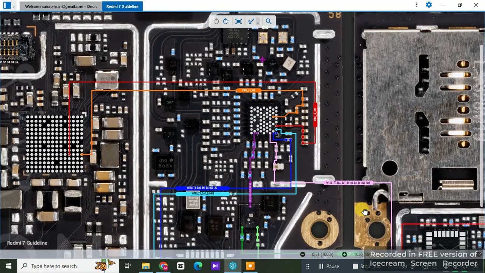Zoom in with the green plus button

(344, 254)
